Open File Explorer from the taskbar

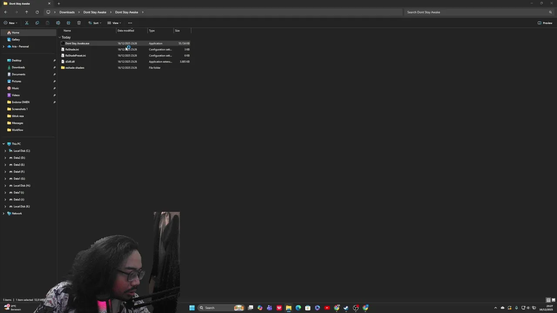click(289, 308)
